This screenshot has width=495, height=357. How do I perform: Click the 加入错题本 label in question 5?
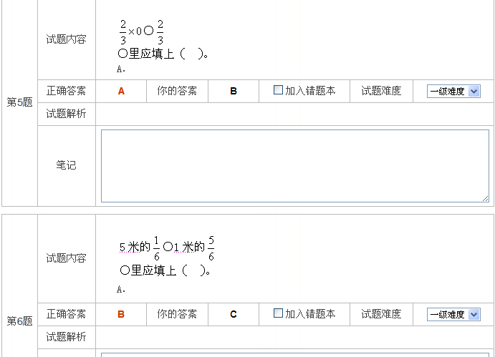click(x=310, y=91)
